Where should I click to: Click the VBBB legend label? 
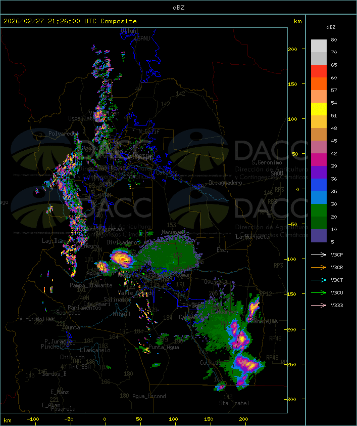tap(337, 306)
